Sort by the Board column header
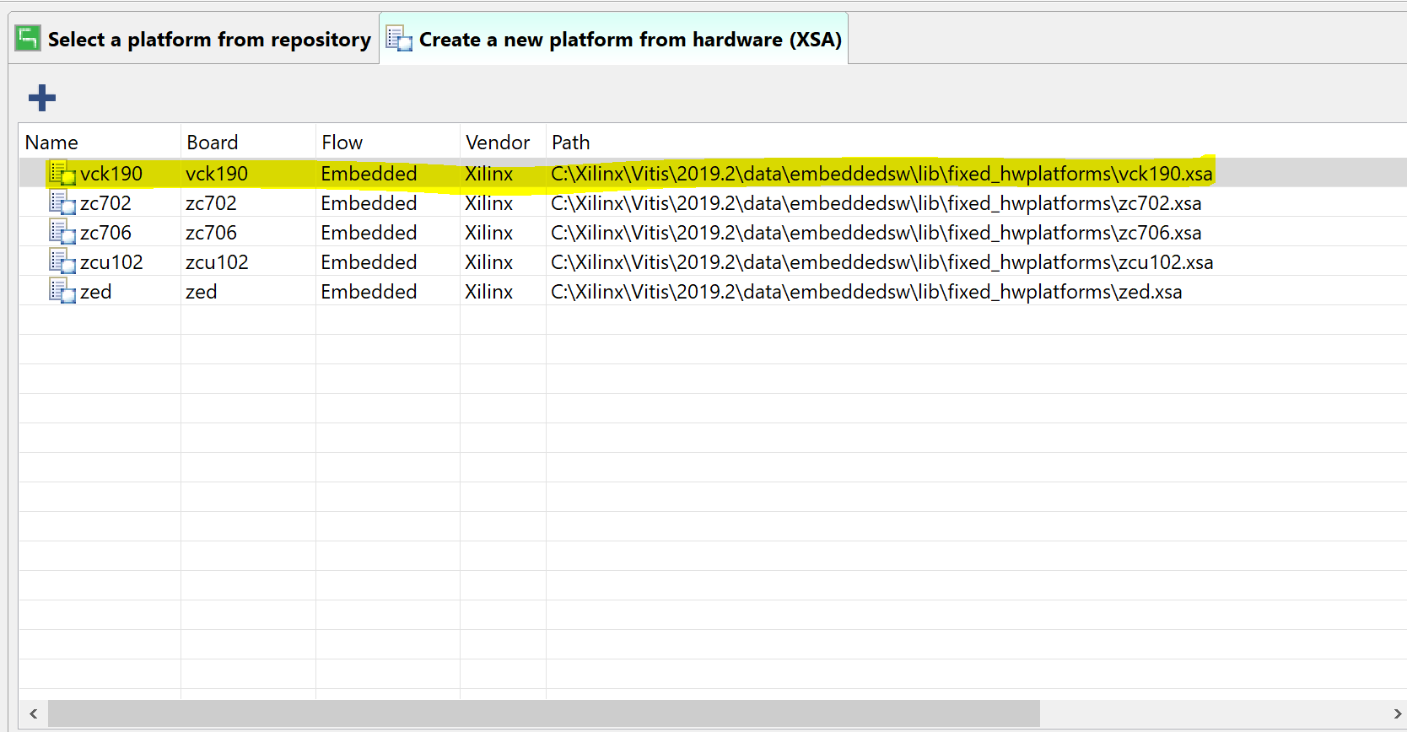 tap(212, 143)
